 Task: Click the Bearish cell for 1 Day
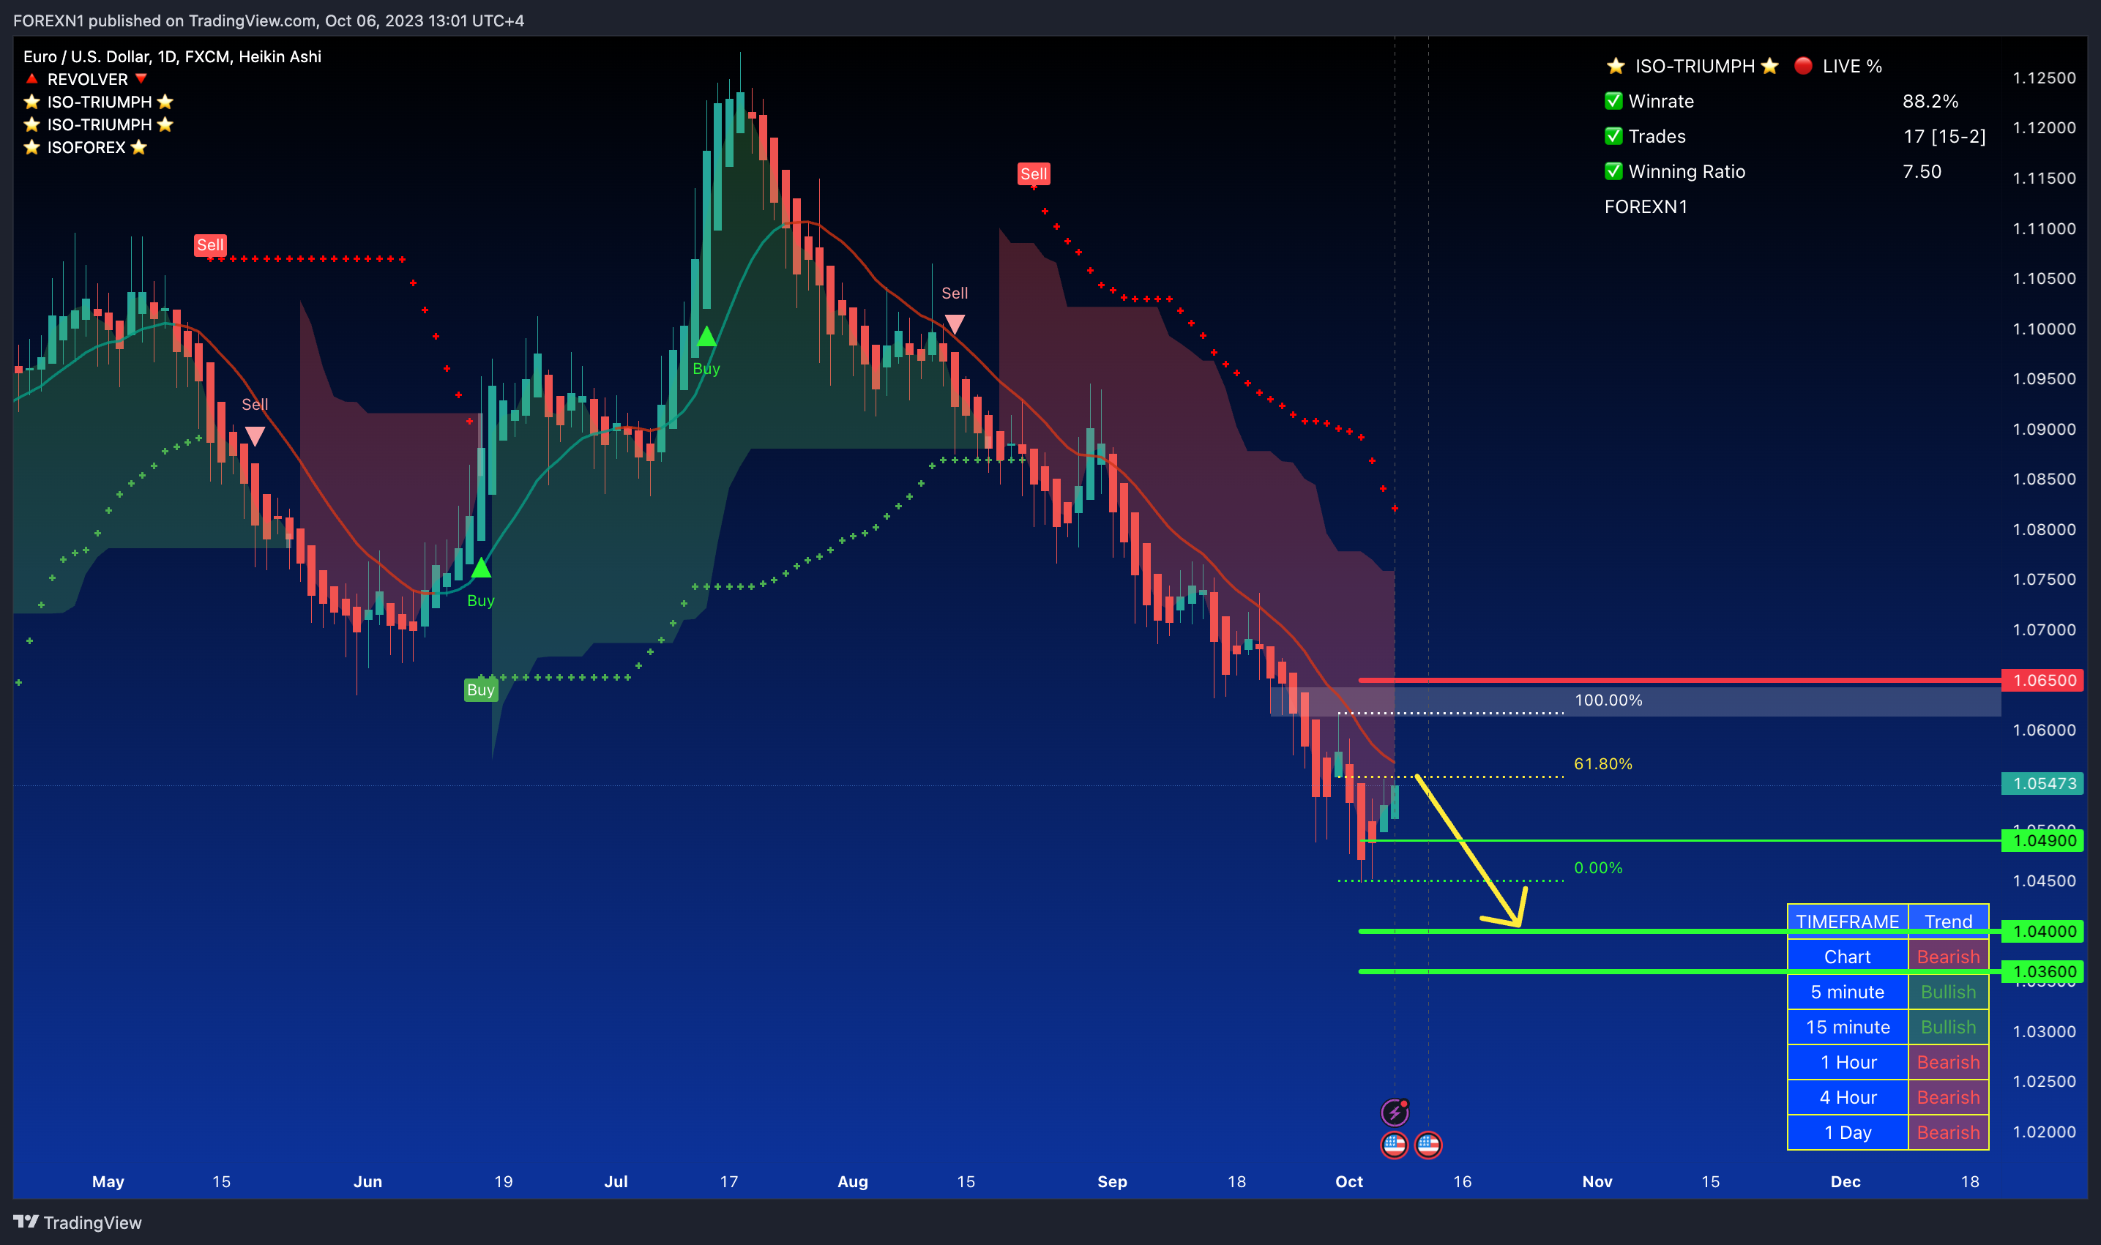[x=1948, y=1132]
